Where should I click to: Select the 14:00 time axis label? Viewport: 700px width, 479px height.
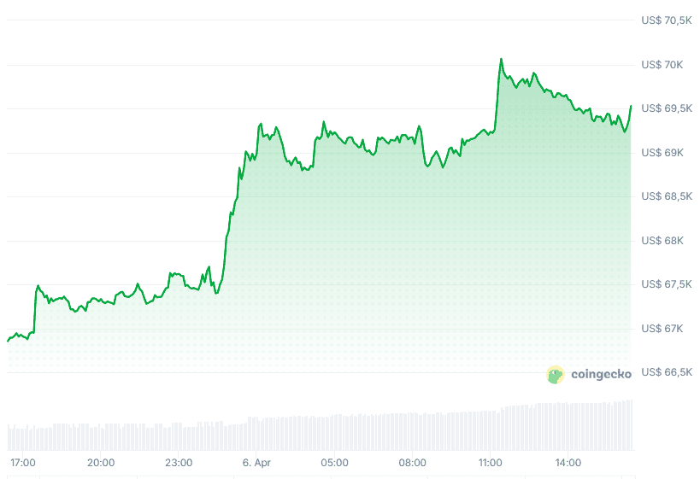pos(568,463)
